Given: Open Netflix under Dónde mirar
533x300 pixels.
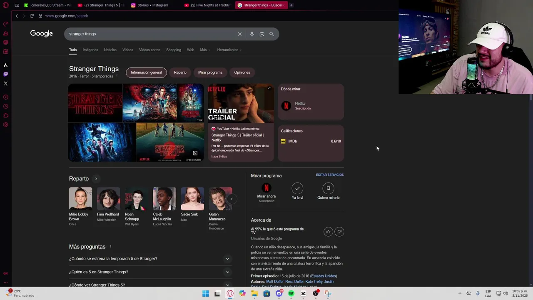Looking at the screenshot, I should 311,106.
